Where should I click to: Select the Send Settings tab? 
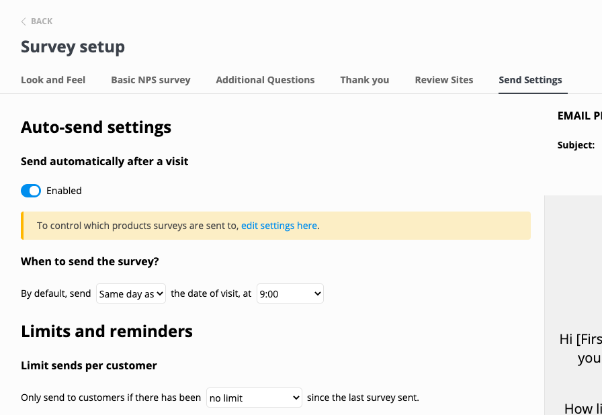coord(530,80)
